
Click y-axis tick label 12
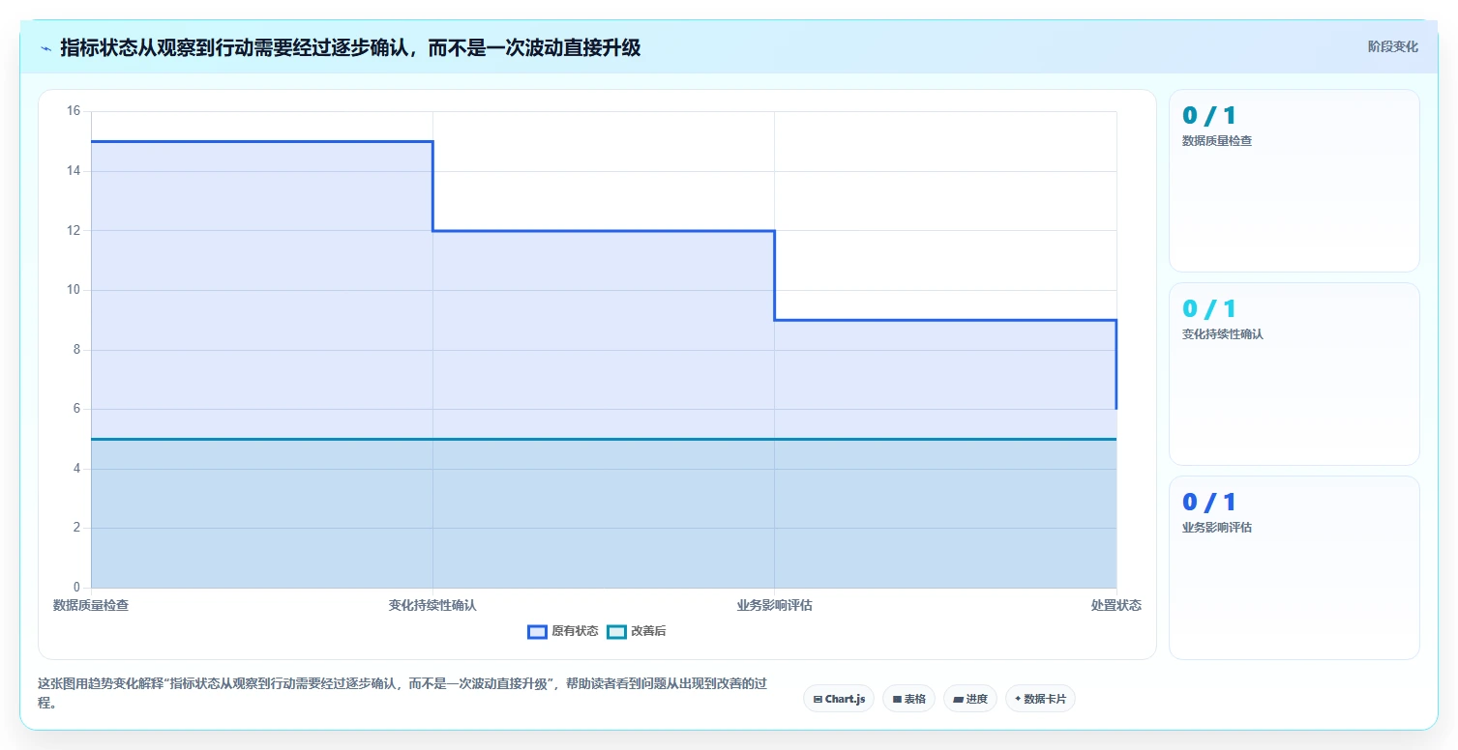pyautogui.click(x=74, y=230)
